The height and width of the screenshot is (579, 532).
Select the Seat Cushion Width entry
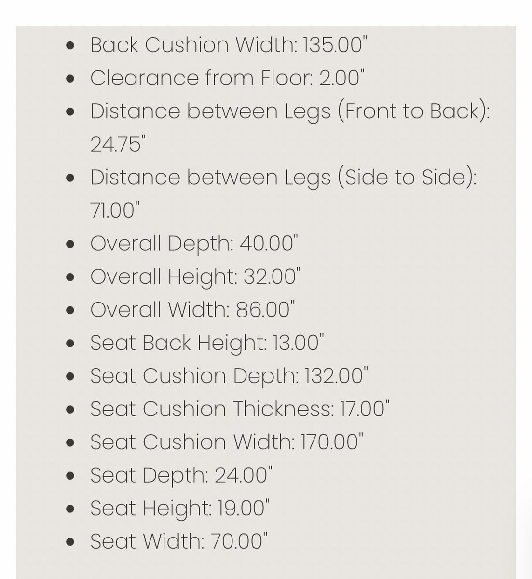click(227, 442)
